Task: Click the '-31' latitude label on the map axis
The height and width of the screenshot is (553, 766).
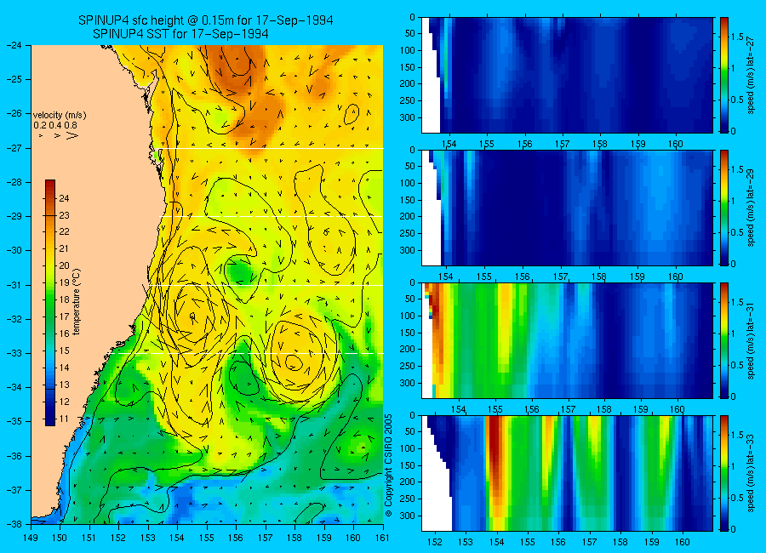Action: coord(14,284)
